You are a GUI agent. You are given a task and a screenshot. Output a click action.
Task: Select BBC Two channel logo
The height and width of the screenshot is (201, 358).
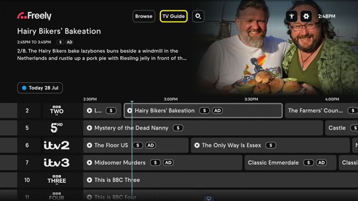[x=56, y=110]
